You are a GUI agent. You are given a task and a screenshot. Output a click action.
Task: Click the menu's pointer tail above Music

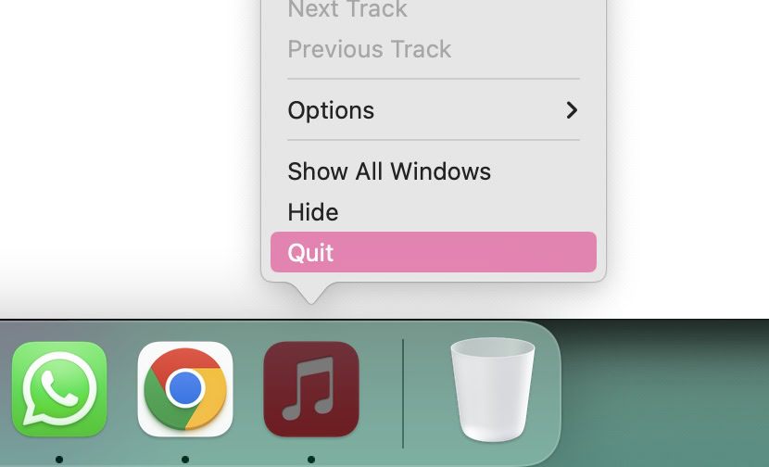[311, 293]
